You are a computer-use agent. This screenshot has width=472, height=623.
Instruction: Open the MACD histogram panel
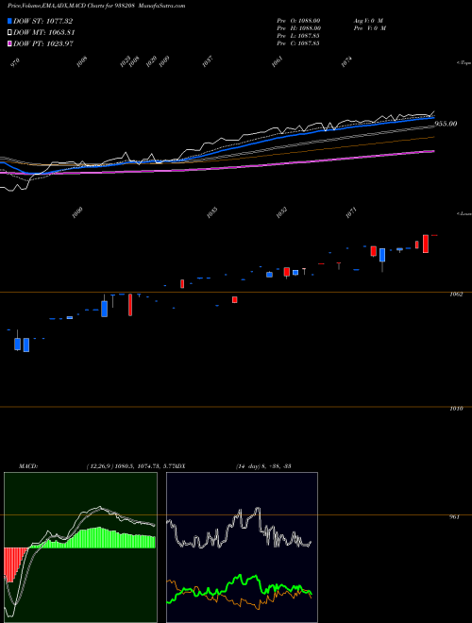point(80,547)
